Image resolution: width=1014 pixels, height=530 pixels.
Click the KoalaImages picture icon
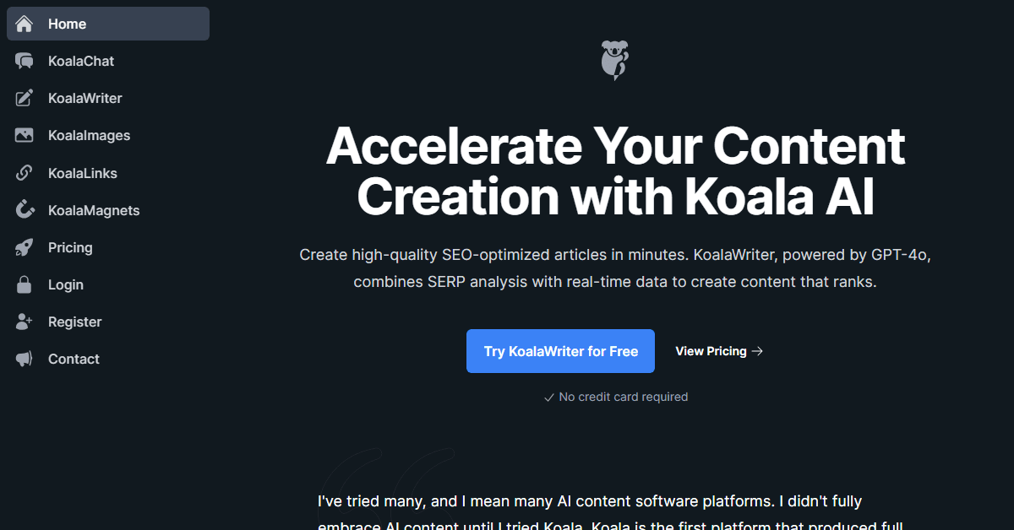point(23,135)
